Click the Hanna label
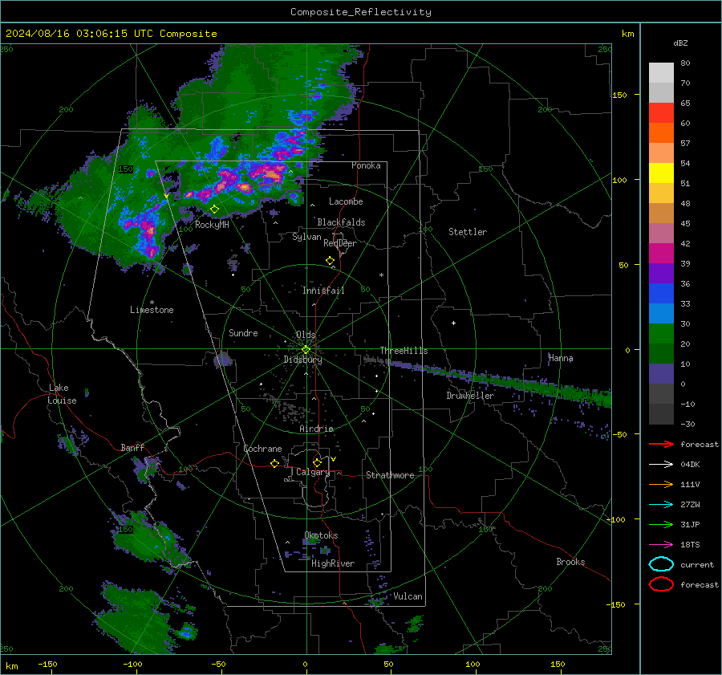 point(561,358)
